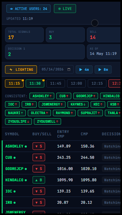Click the ASHOKLEY consistent chip
This screenshot has height=215, width=122.
[x=42, y=96]
